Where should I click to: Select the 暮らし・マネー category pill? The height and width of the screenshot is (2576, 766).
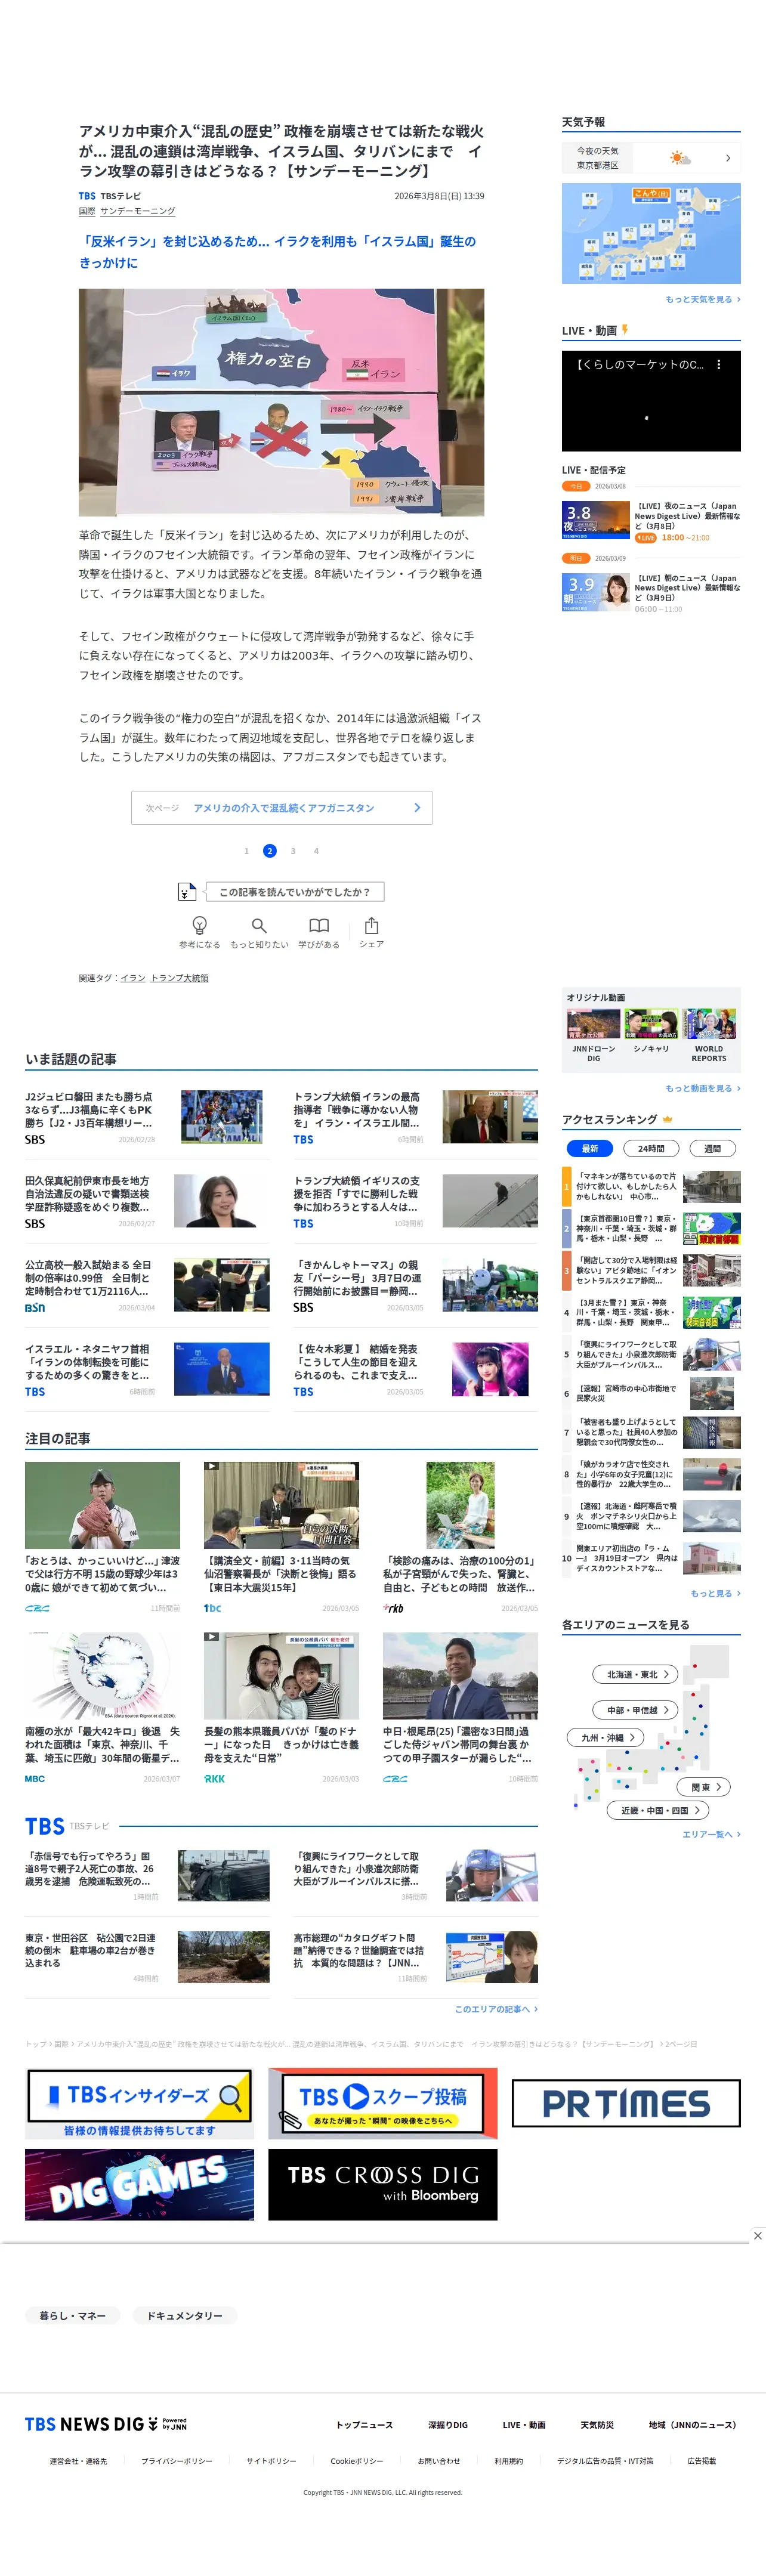pos(72,2315)
